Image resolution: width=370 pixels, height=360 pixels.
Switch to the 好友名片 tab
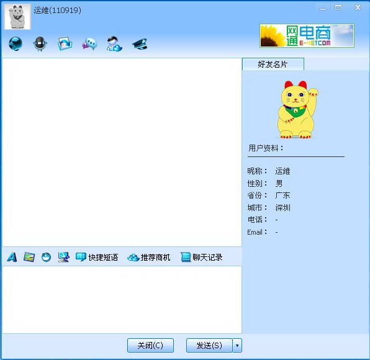(x=273, y=64)
